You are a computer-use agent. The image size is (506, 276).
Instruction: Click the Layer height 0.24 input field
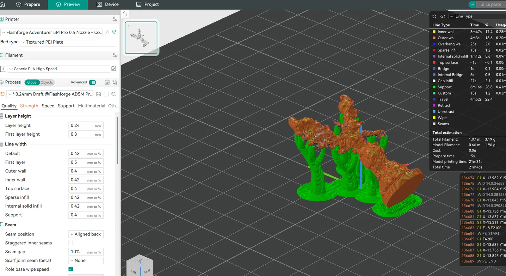click(x=86, y=126)
